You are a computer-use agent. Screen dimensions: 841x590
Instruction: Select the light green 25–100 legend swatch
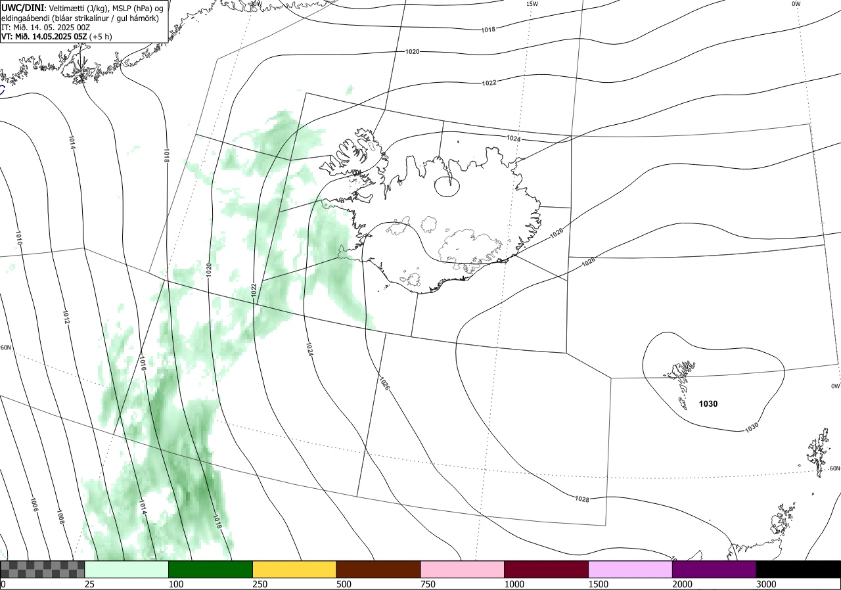(127, 569)
